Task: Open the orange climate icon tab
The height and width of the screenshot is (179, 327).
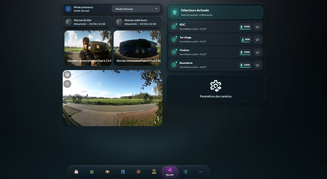Action: (x=138, y=172)
